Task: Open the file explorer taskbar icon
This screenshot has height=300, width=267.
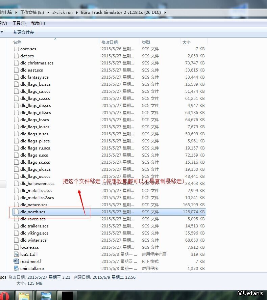Action: pos(24,296)
